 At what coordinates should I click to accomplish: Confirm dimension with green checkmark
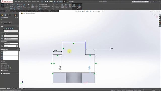coord(1,20)
